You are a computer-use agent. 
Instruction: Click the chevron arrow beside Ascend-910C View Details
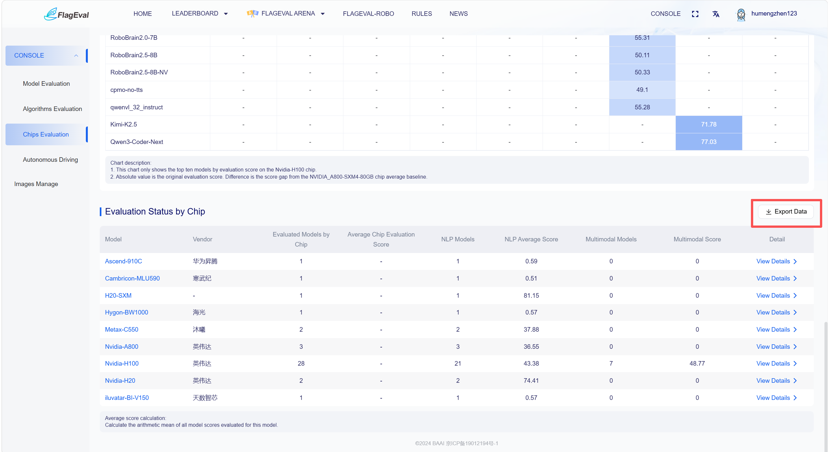(795, 261)
